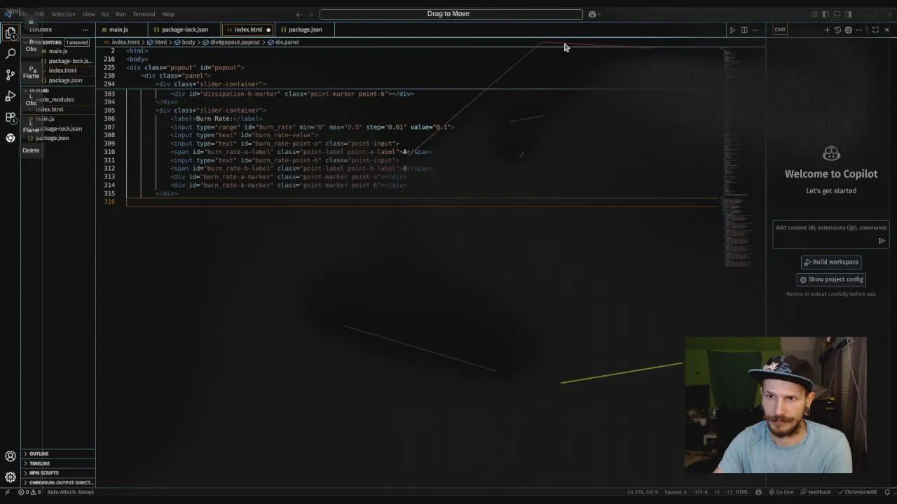Expand the Timeline section
The height and width of the screenshot is (504, 897).
click(58, 463)
